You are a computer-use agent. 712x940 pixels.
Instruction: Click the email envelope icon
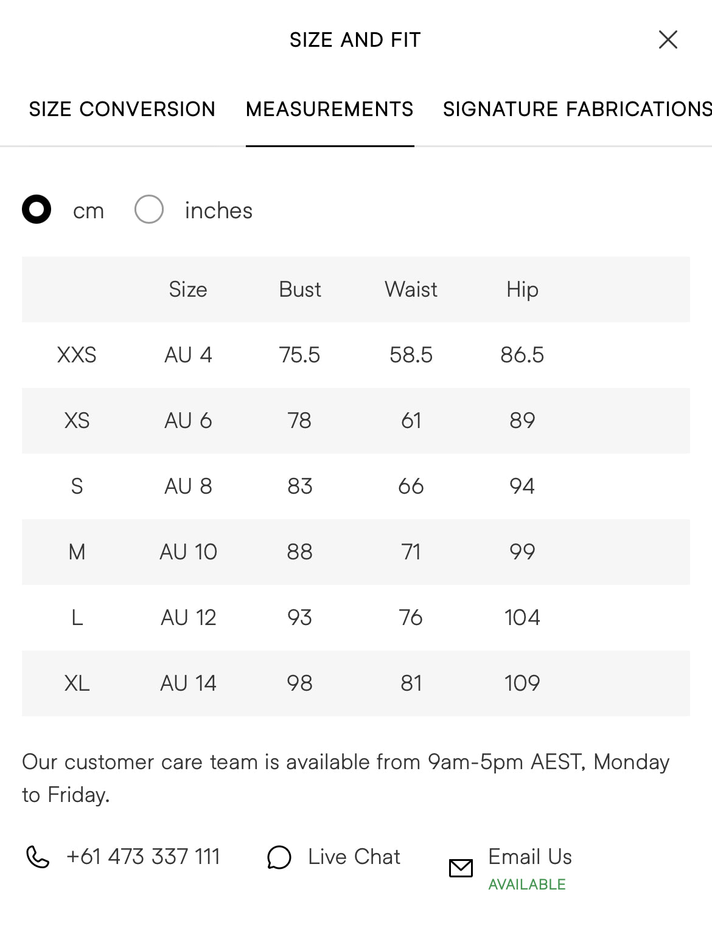point(461,868)
